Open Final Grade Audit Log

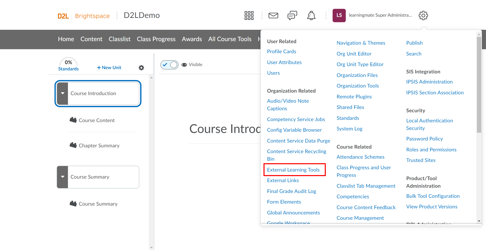click(x=291, y=191)
